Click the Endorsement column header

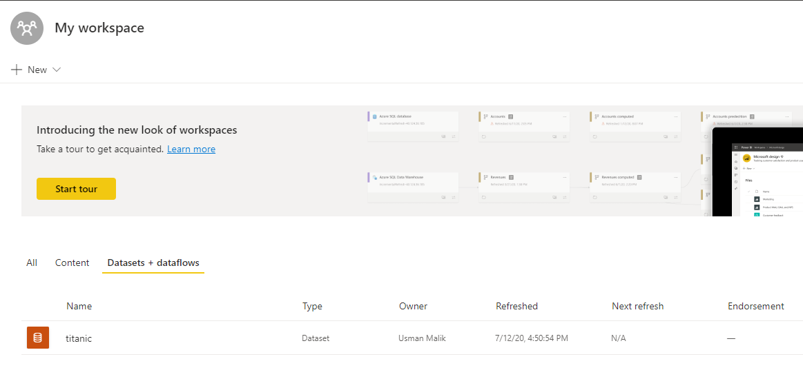point(755,306)
